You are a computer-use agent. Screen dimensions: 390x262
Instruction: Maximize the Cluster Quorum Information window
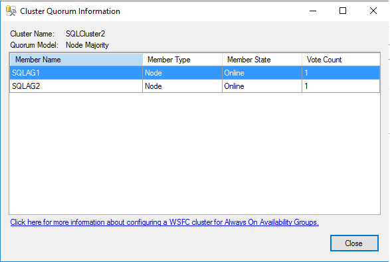coord(343,11)
